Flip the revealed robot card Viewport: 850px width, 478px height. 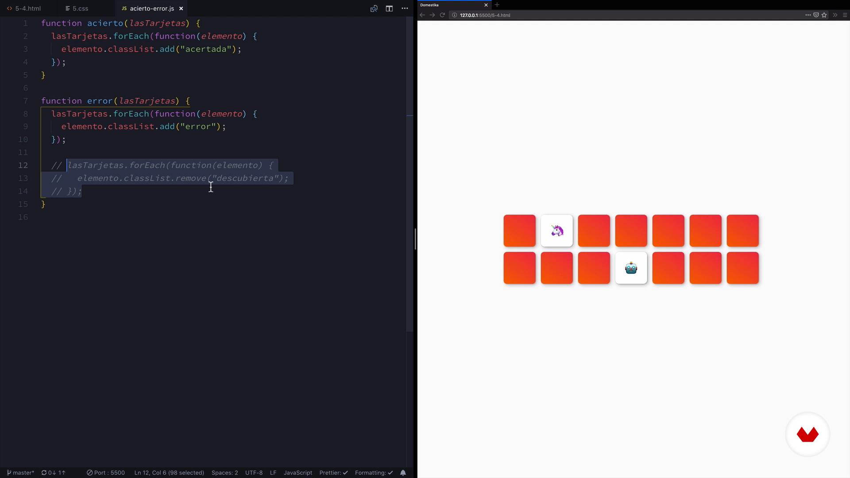tap(631, 268)
